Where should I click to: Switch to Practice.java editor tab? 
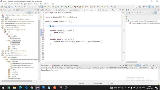click(x=103, y=10)
